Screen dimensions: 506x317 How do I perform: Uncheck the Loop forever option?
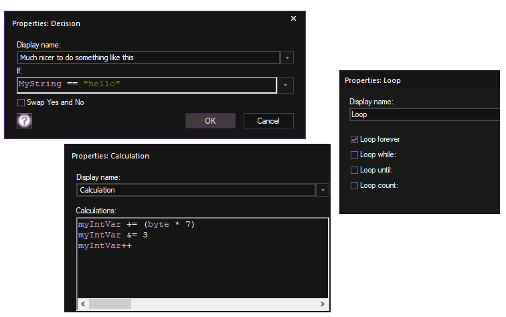pos(355,139)
